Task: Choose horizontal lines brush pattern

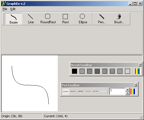Action: pos(112,71)
